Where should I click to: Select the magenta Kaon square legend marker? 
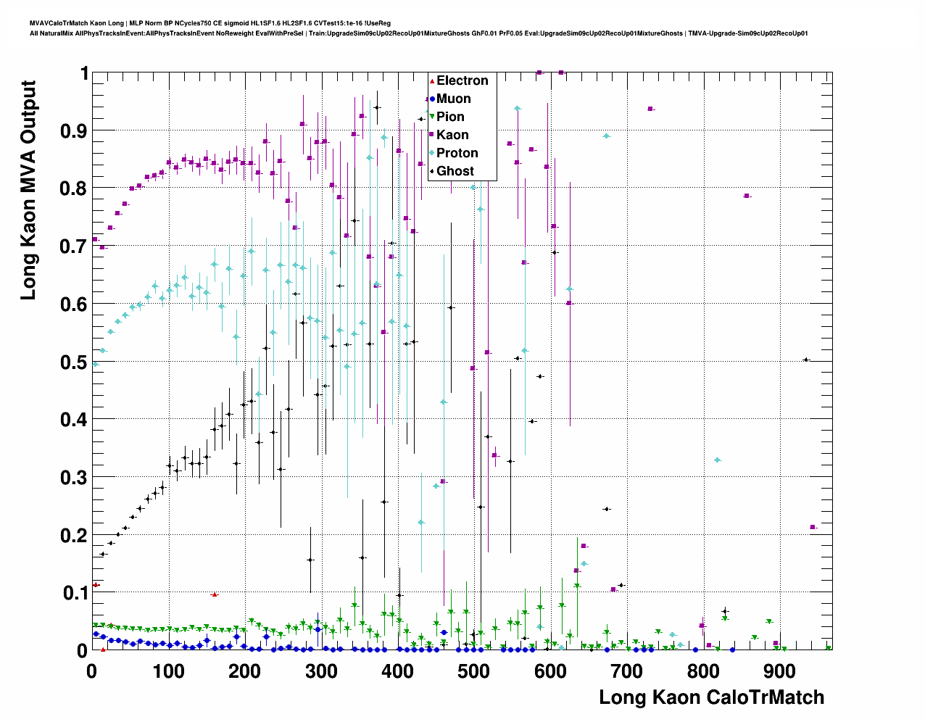coord(432,135)
